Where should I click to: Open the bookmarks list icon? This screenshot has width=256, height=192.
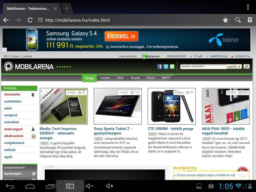click(x=250, y=20)
